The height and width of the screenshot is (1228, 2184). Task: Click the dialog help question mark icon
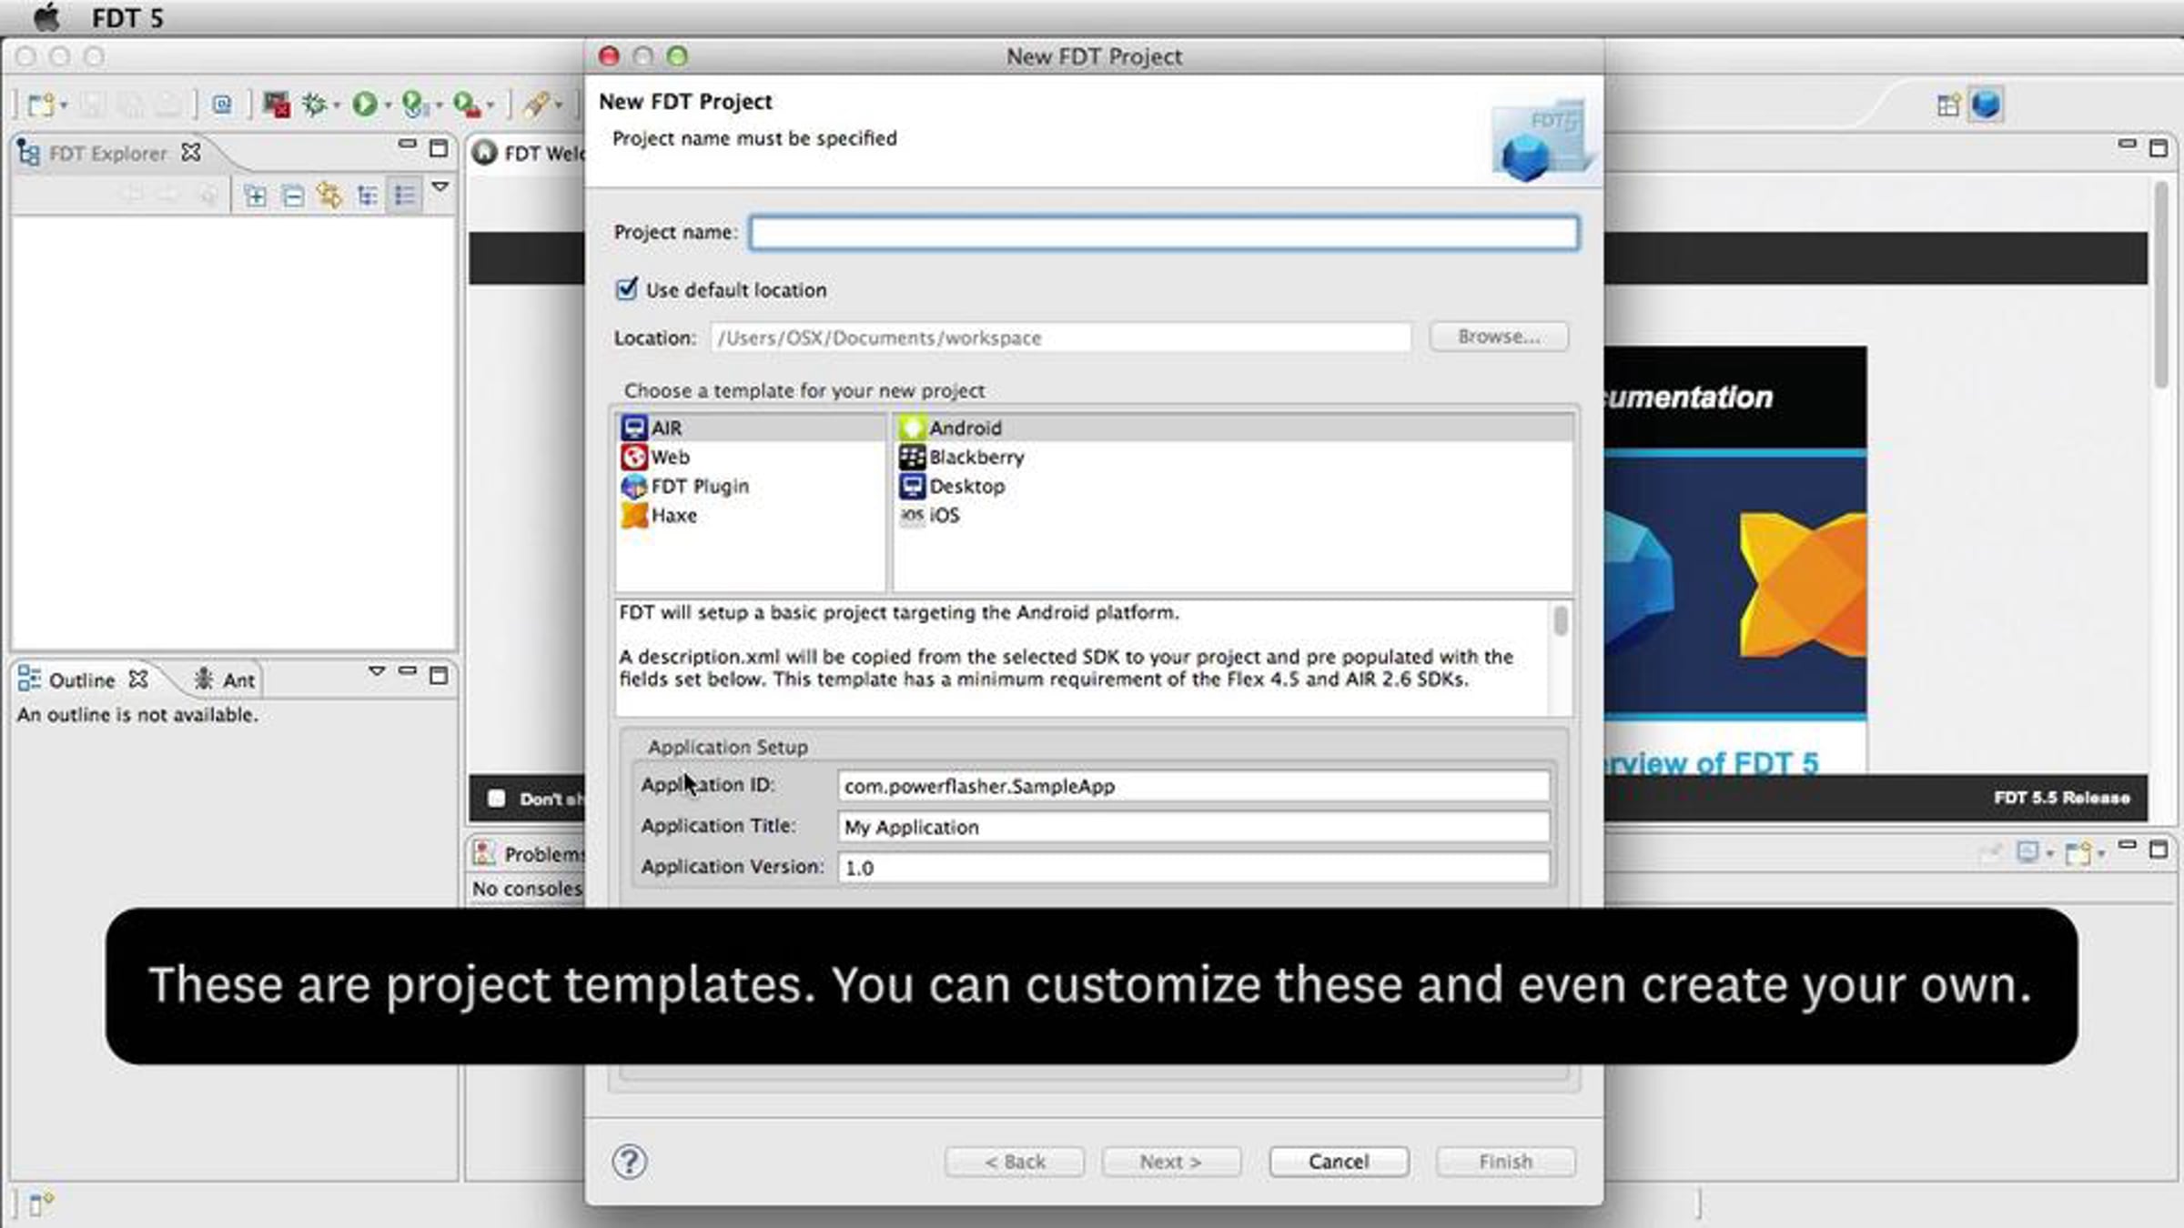630,1162
